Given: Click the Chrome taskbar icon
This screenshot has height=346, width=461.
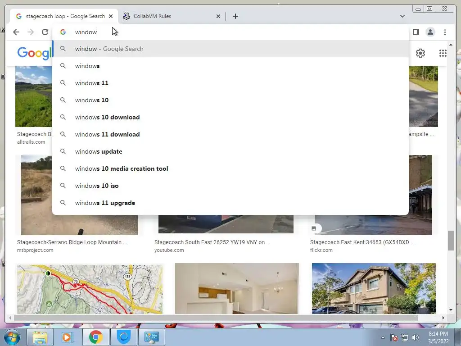Looking at the screenshot, I should (x=95, y=337).
